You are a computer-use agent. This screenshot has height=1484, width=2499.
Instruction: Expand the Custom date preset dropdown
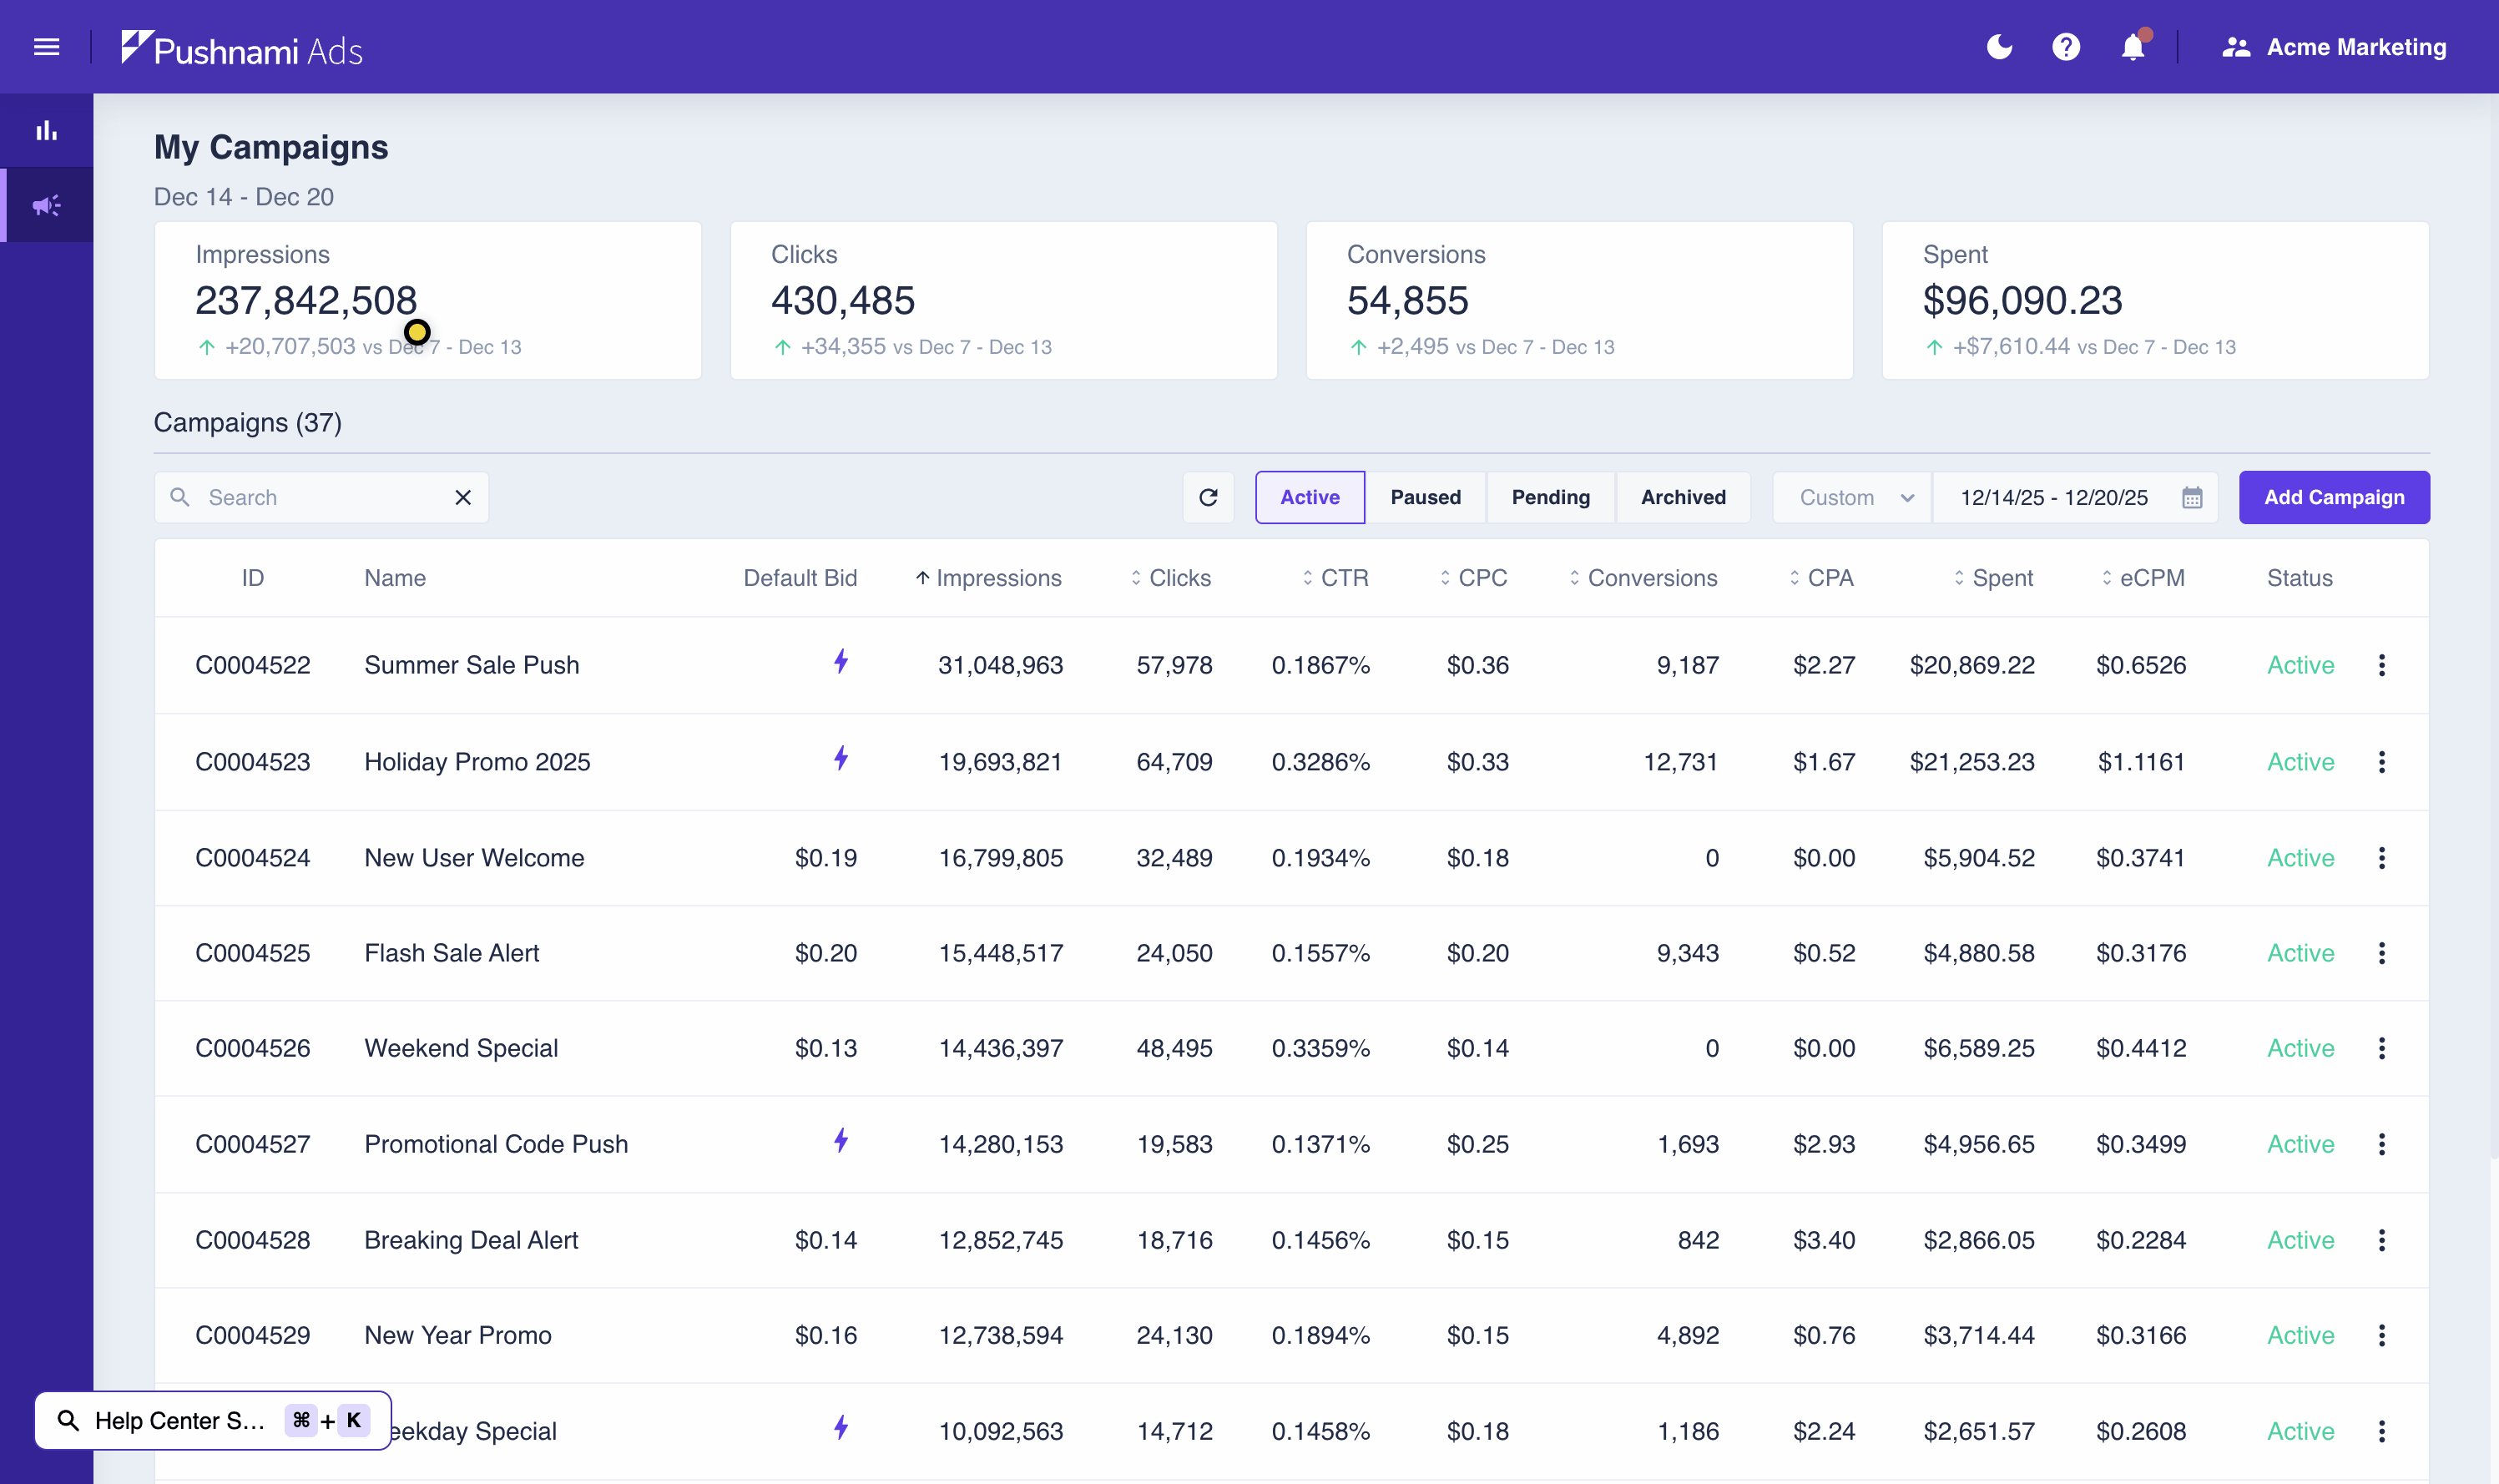click(1854, 497)
